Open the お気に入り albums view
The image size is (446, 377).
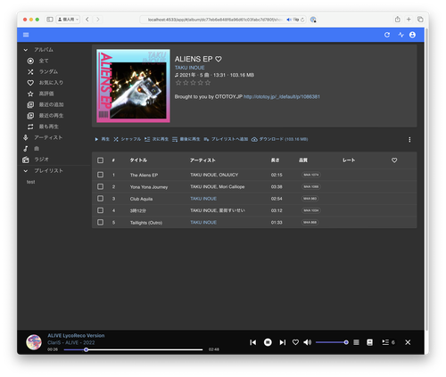pyautogui.click(x=51, y=83)
